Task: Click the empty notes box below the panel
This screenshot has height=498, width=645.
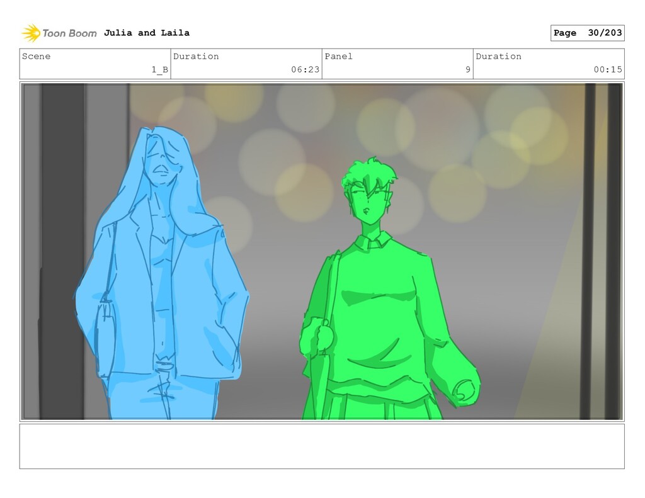Action: [322, 446]
